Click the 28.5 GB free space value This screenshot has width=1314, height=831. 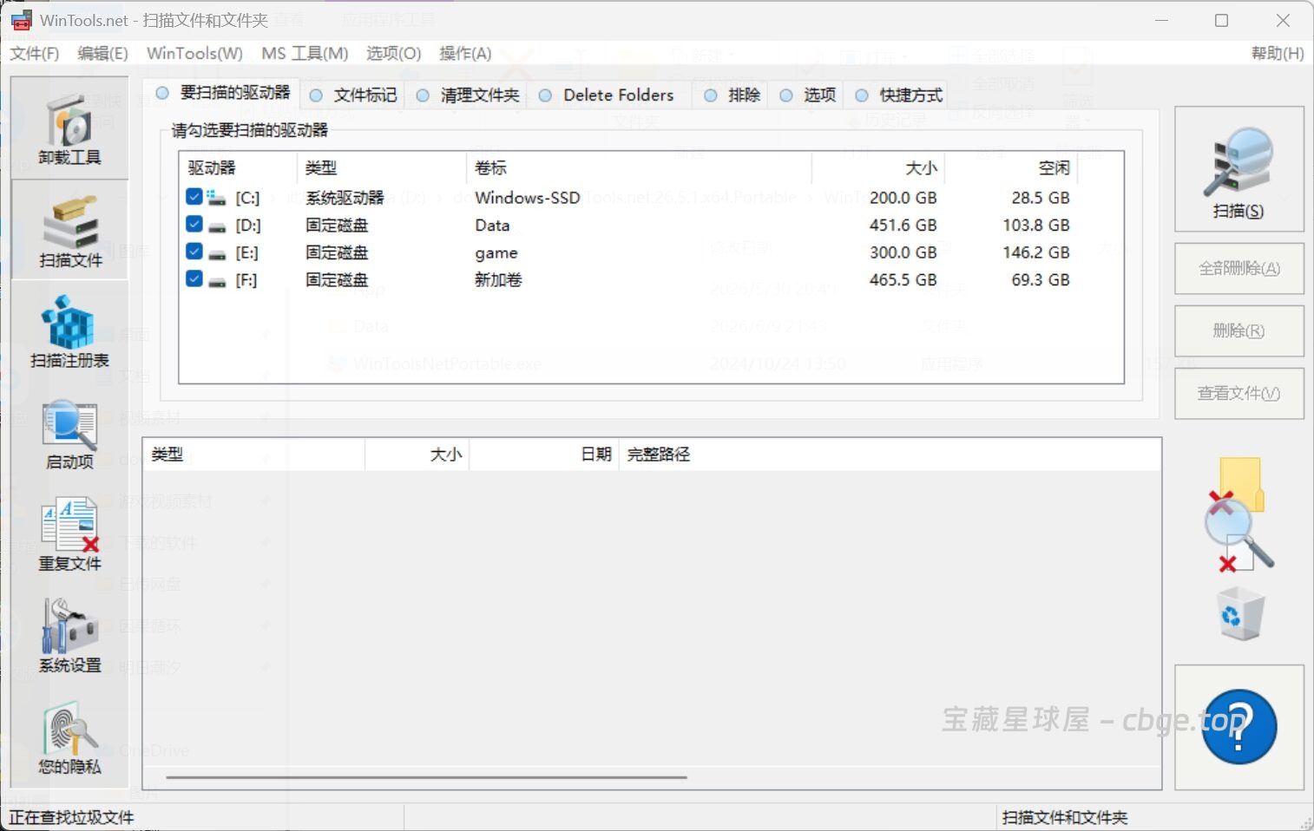(1041, 198)
